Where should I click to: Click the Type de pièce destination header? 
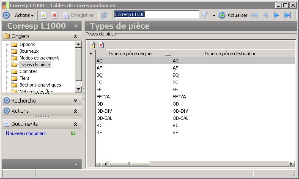pyautogui.click(x=230, y=54)
